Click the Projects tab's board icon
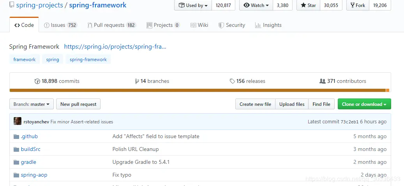The width and height of the screenshot is (404, 186). [x=149, y=25]
